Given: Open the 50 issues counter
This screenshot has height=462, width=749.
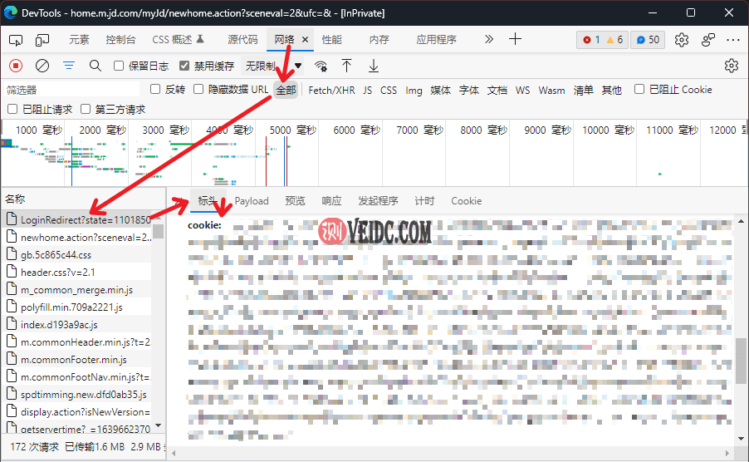Looking at the screenshot, I should pos(648,40).
